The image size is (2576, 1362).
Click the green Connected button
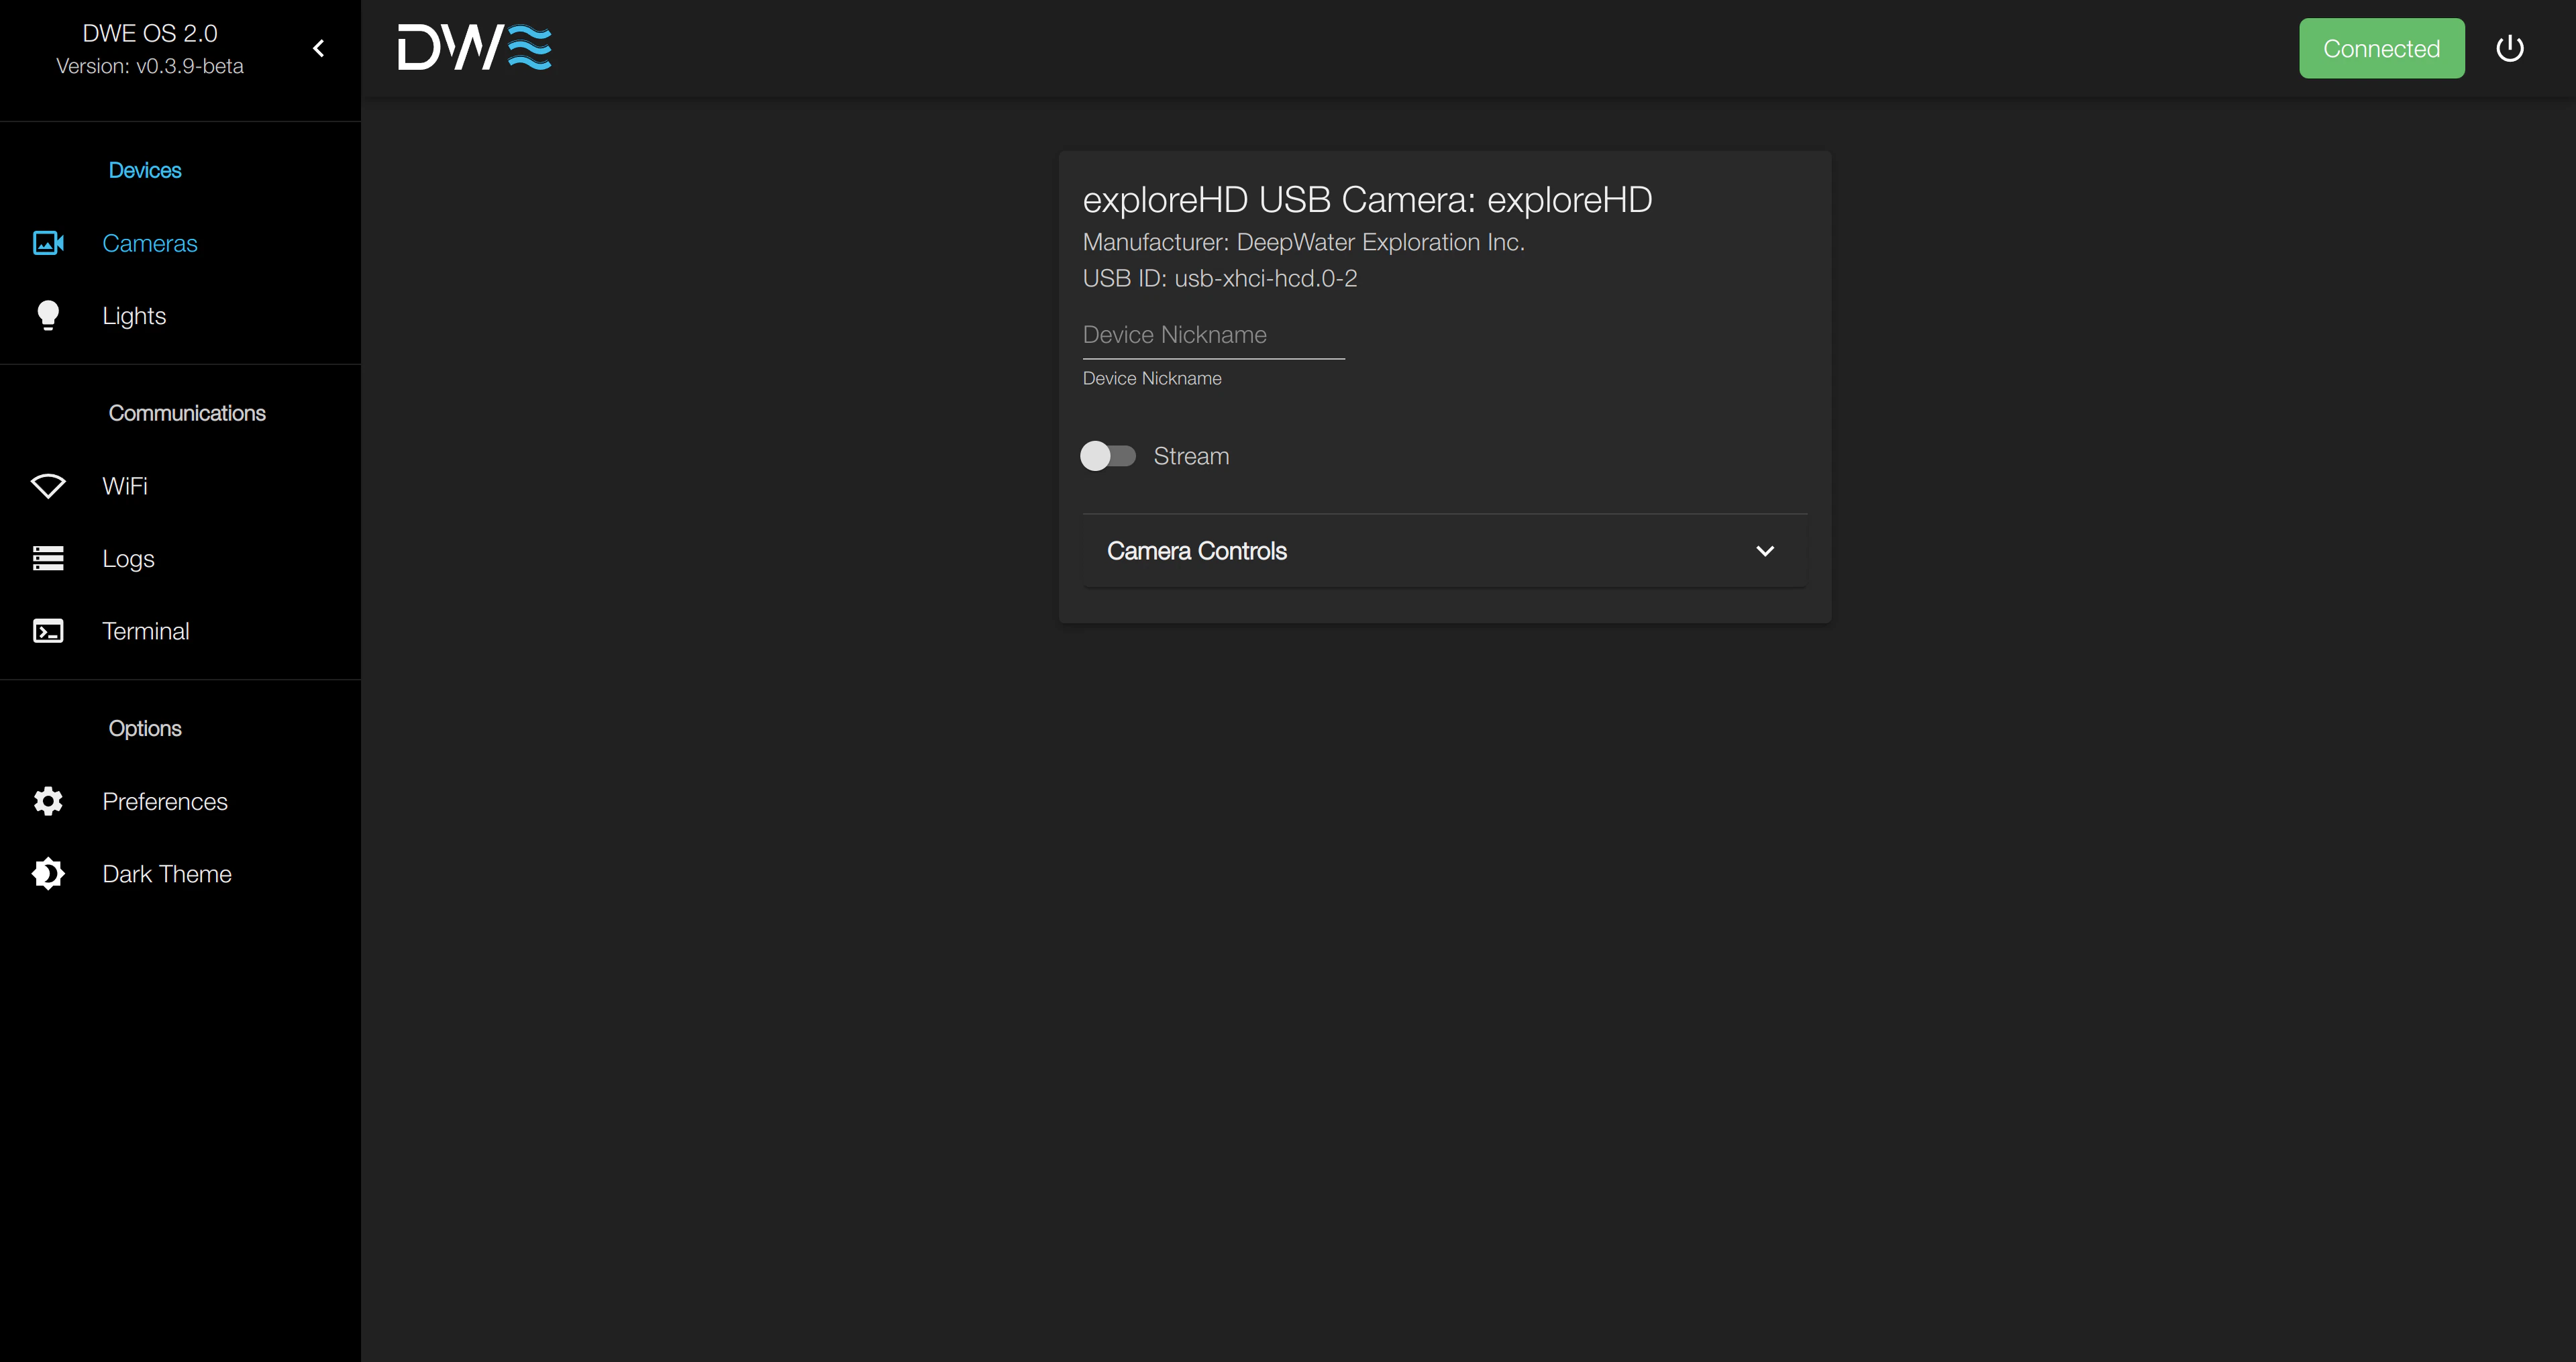click(2381, 48)
